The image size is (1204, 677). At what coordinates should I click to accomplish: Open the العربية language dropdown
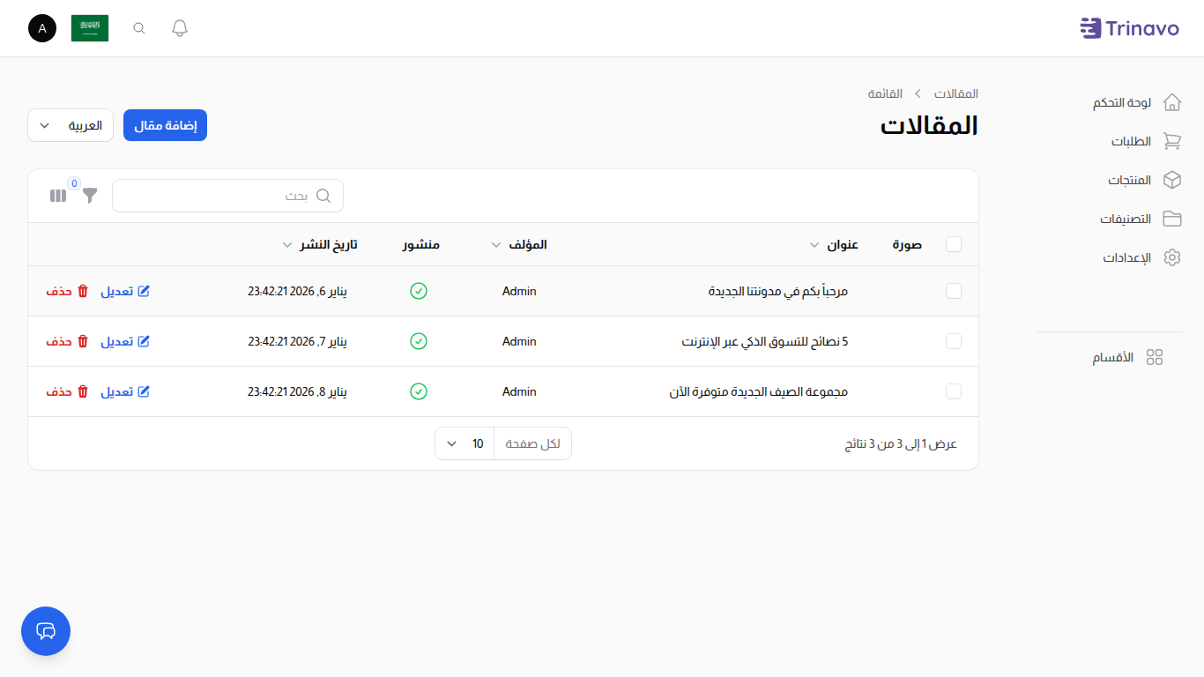click(x=70, y=124)
